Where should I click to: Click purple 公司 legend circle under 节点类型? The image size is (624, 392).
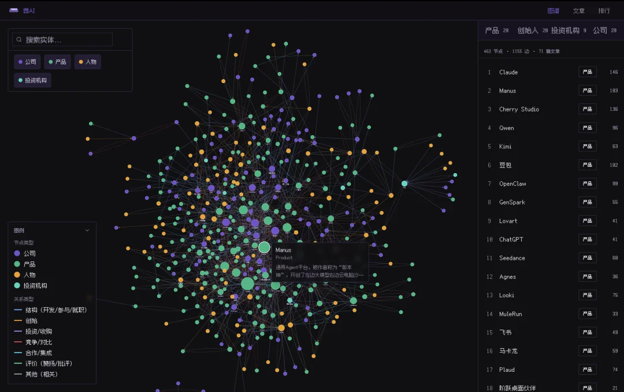(x=17, y=253)
